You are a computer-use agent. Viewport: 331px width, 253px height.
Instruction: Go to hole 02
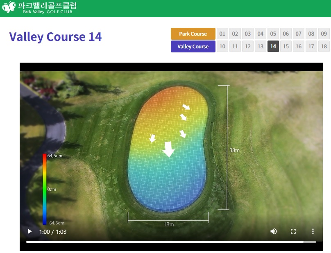[235, 34]
